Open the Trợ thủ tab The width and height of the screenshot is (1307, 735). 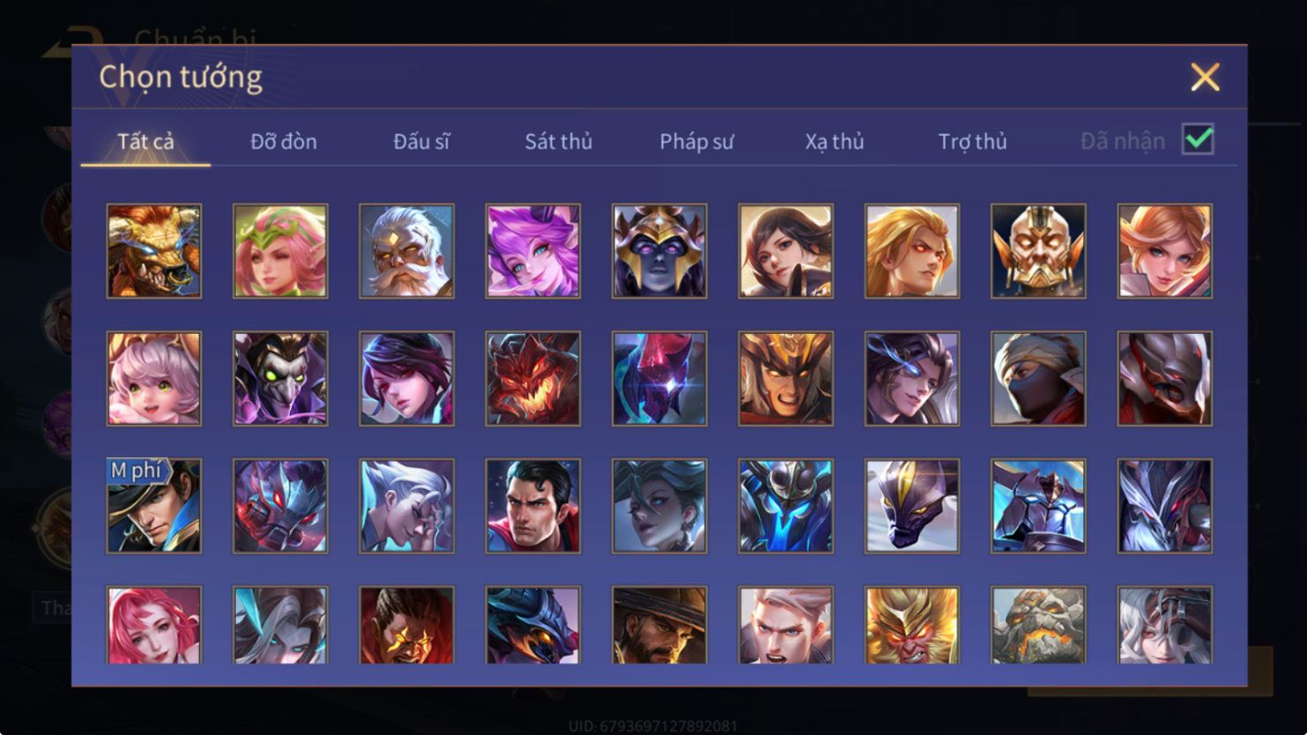972,141
